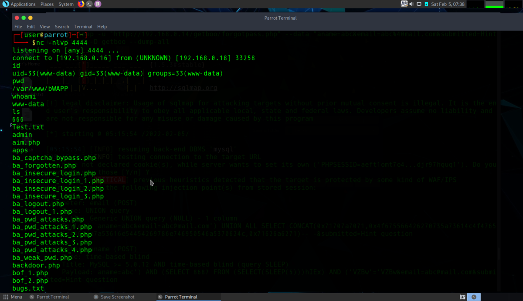Switch to active Parrot Terminal taskbar entry

click(x=189, y=297)
